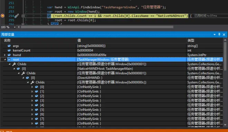Collapse the Childs node under NativeHWNDHost
This screenshot has height=132, width=228.
point(19,73)
